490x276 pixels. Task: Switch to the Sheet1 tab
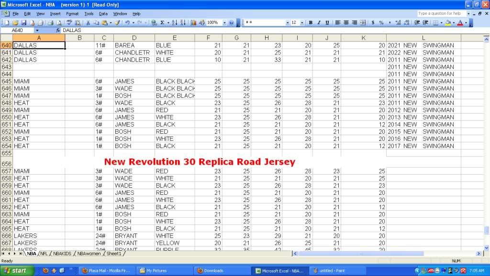114,254
